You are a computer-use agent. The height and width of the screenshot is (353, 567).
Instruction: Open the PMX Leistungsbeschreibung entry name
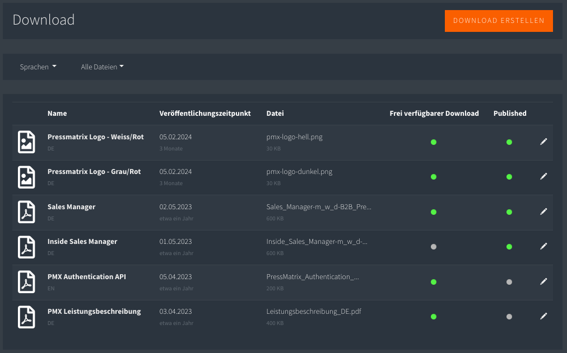point(94,312)
